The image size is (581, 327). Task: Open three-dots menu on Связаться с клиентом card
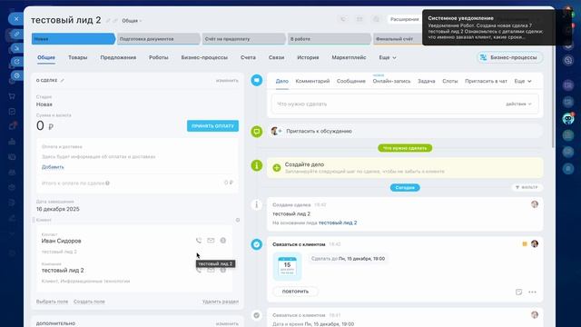[532, 292]
